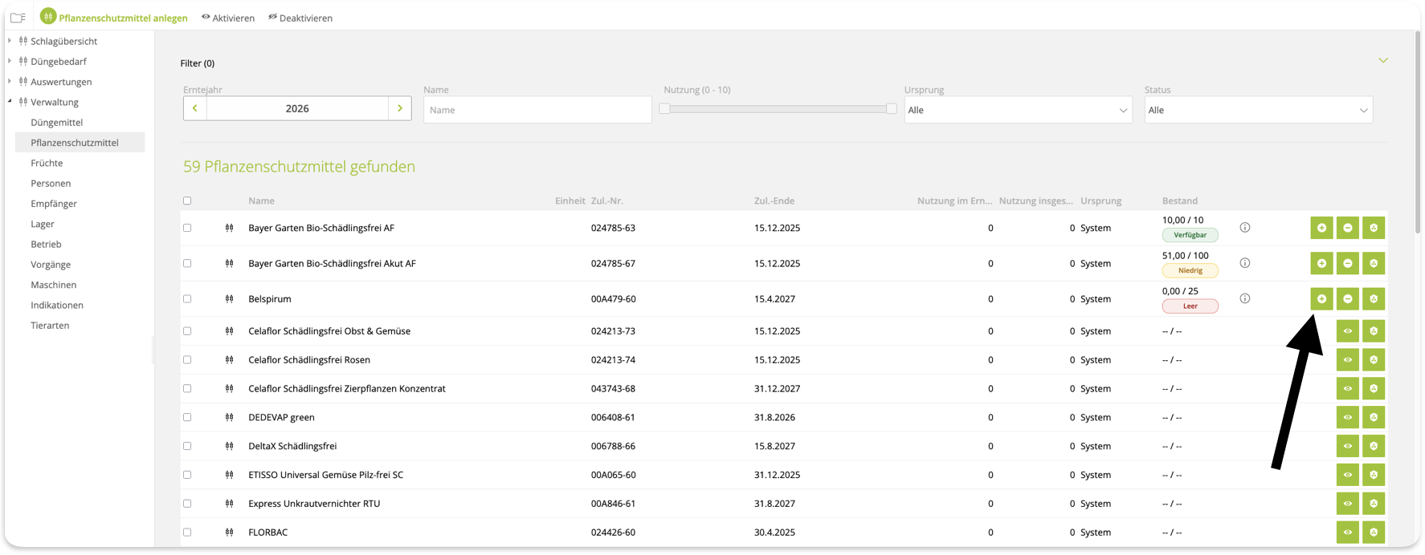The image size is (1425, 555).
Task: Click Pflanzenschutzmittel anlegen button
Action: (x=115, y=17)
